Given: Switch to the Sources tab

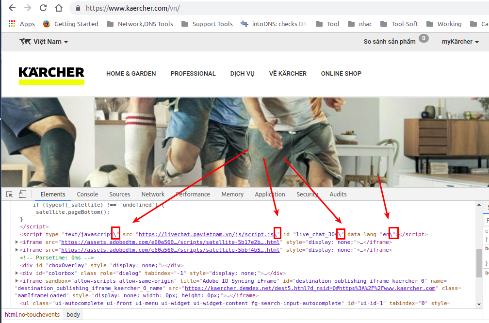Looking at the screenshot, I should pyautogui.click(x=119, y=194).
